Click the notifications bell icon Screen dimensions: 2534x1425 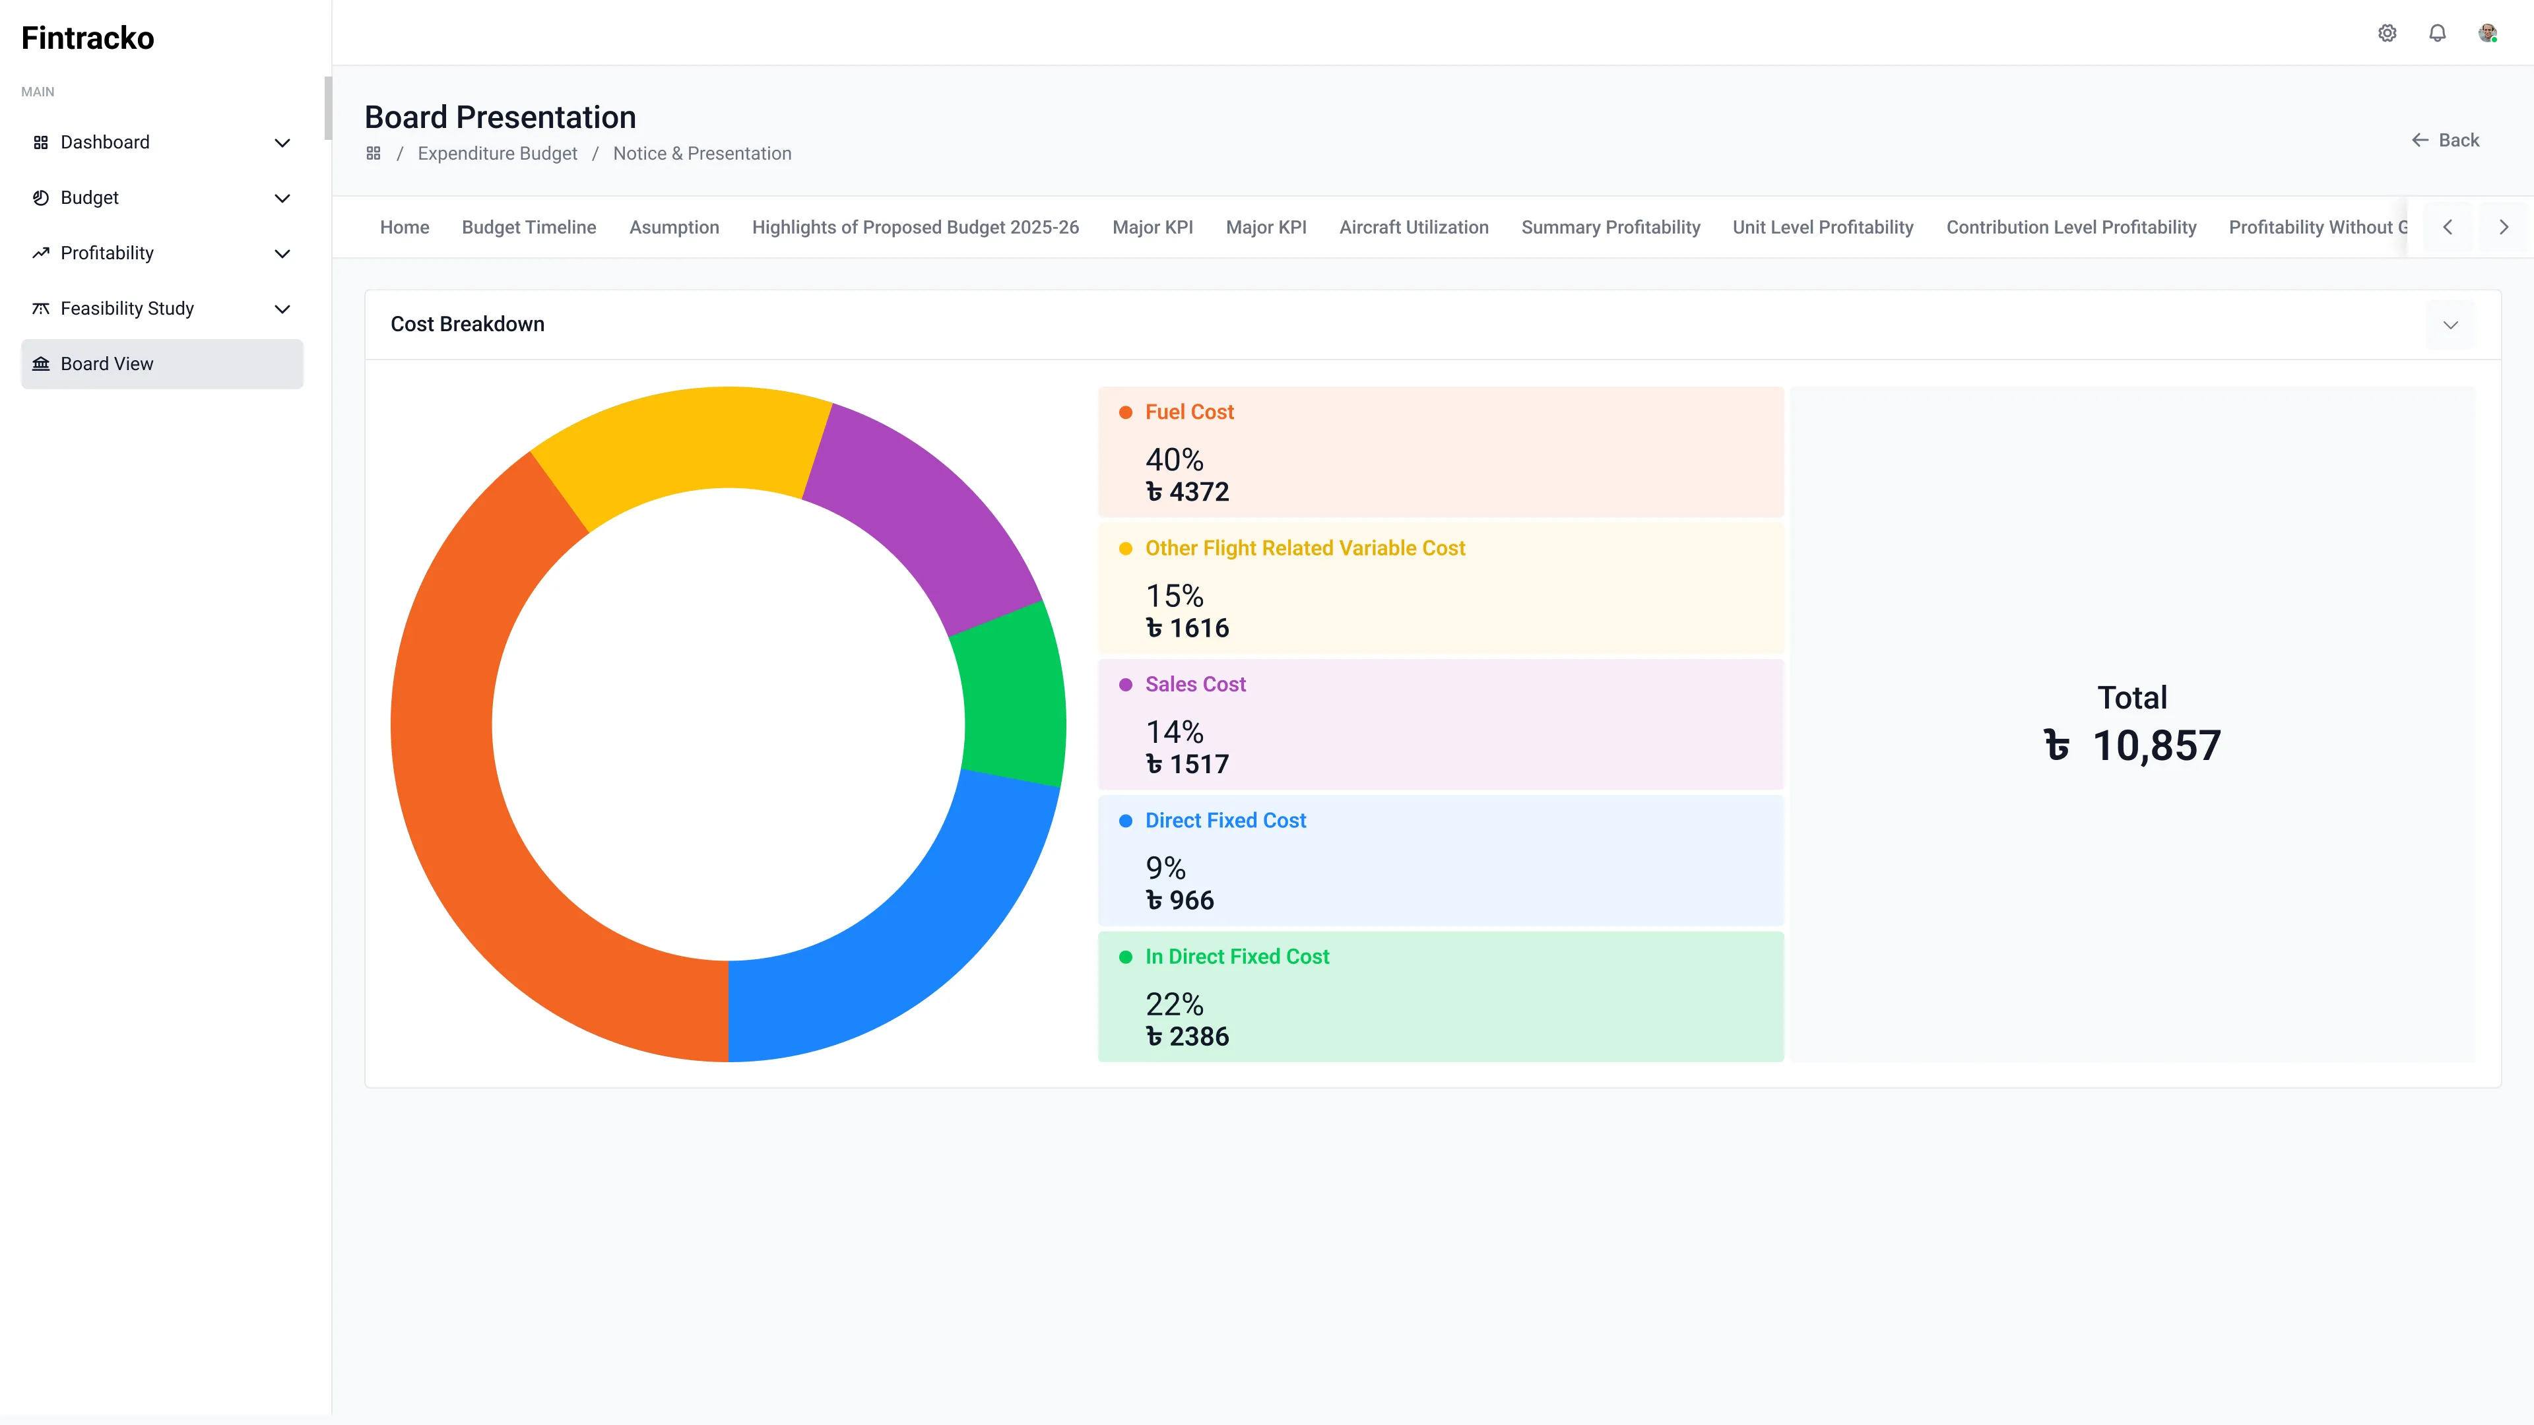coord(2436,34)
